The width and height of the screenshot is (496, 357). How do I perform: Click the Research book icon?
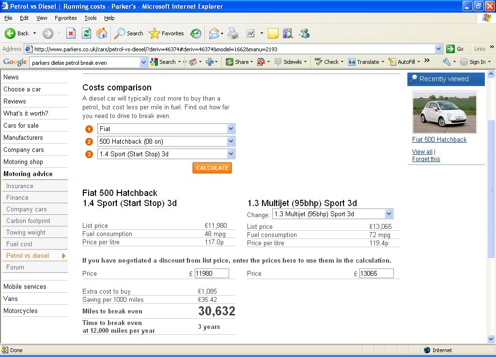(288, 33)
